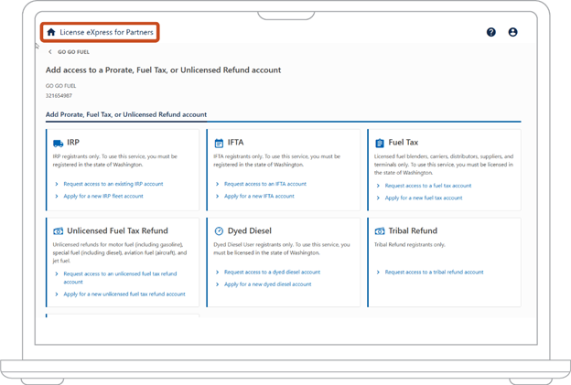Click the page title Add access to a Prorate account
The width and height of the screenshot is (571, 385).
163,70
